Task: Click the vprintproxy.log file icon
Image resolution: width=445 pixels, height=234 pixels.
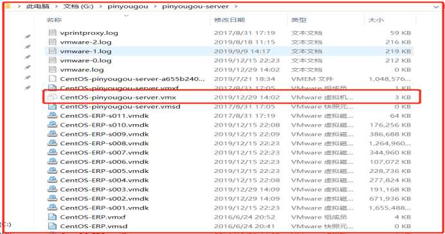Action: point(53,33)
